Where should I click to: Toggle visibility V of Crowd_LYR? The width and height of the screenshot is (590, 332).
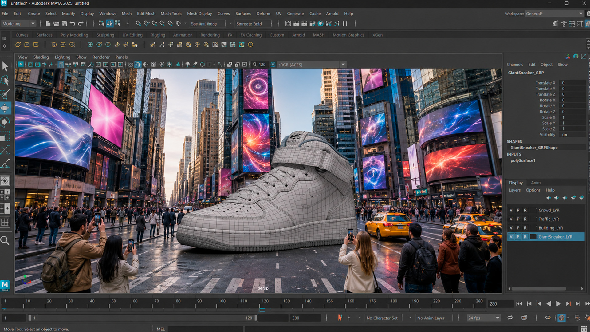[511, 210]
